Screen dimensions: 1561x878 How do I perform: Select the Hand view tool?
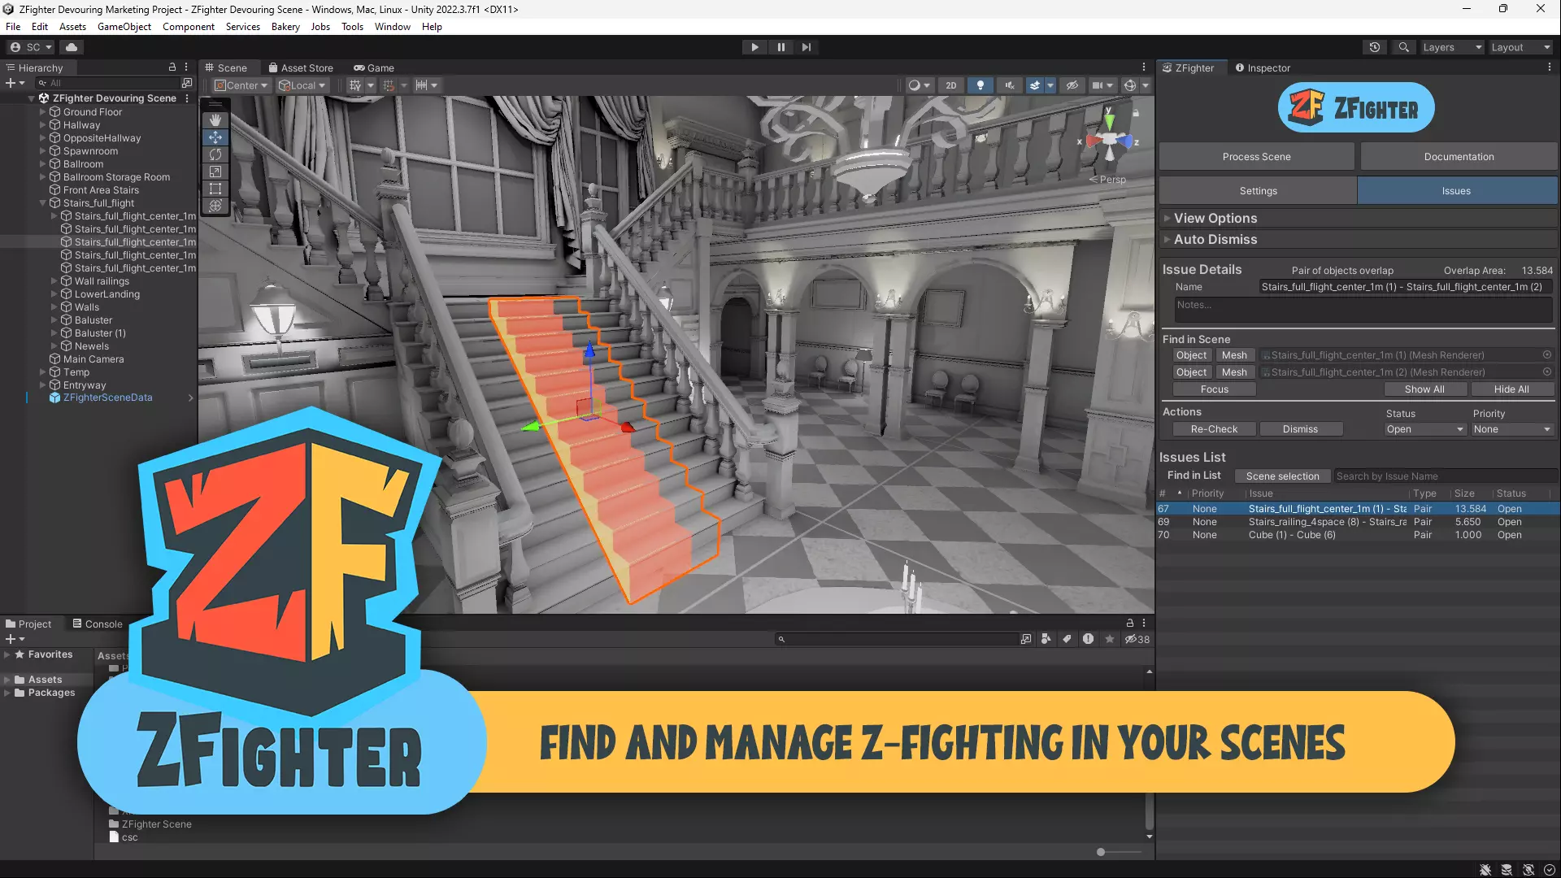(215, 120)
